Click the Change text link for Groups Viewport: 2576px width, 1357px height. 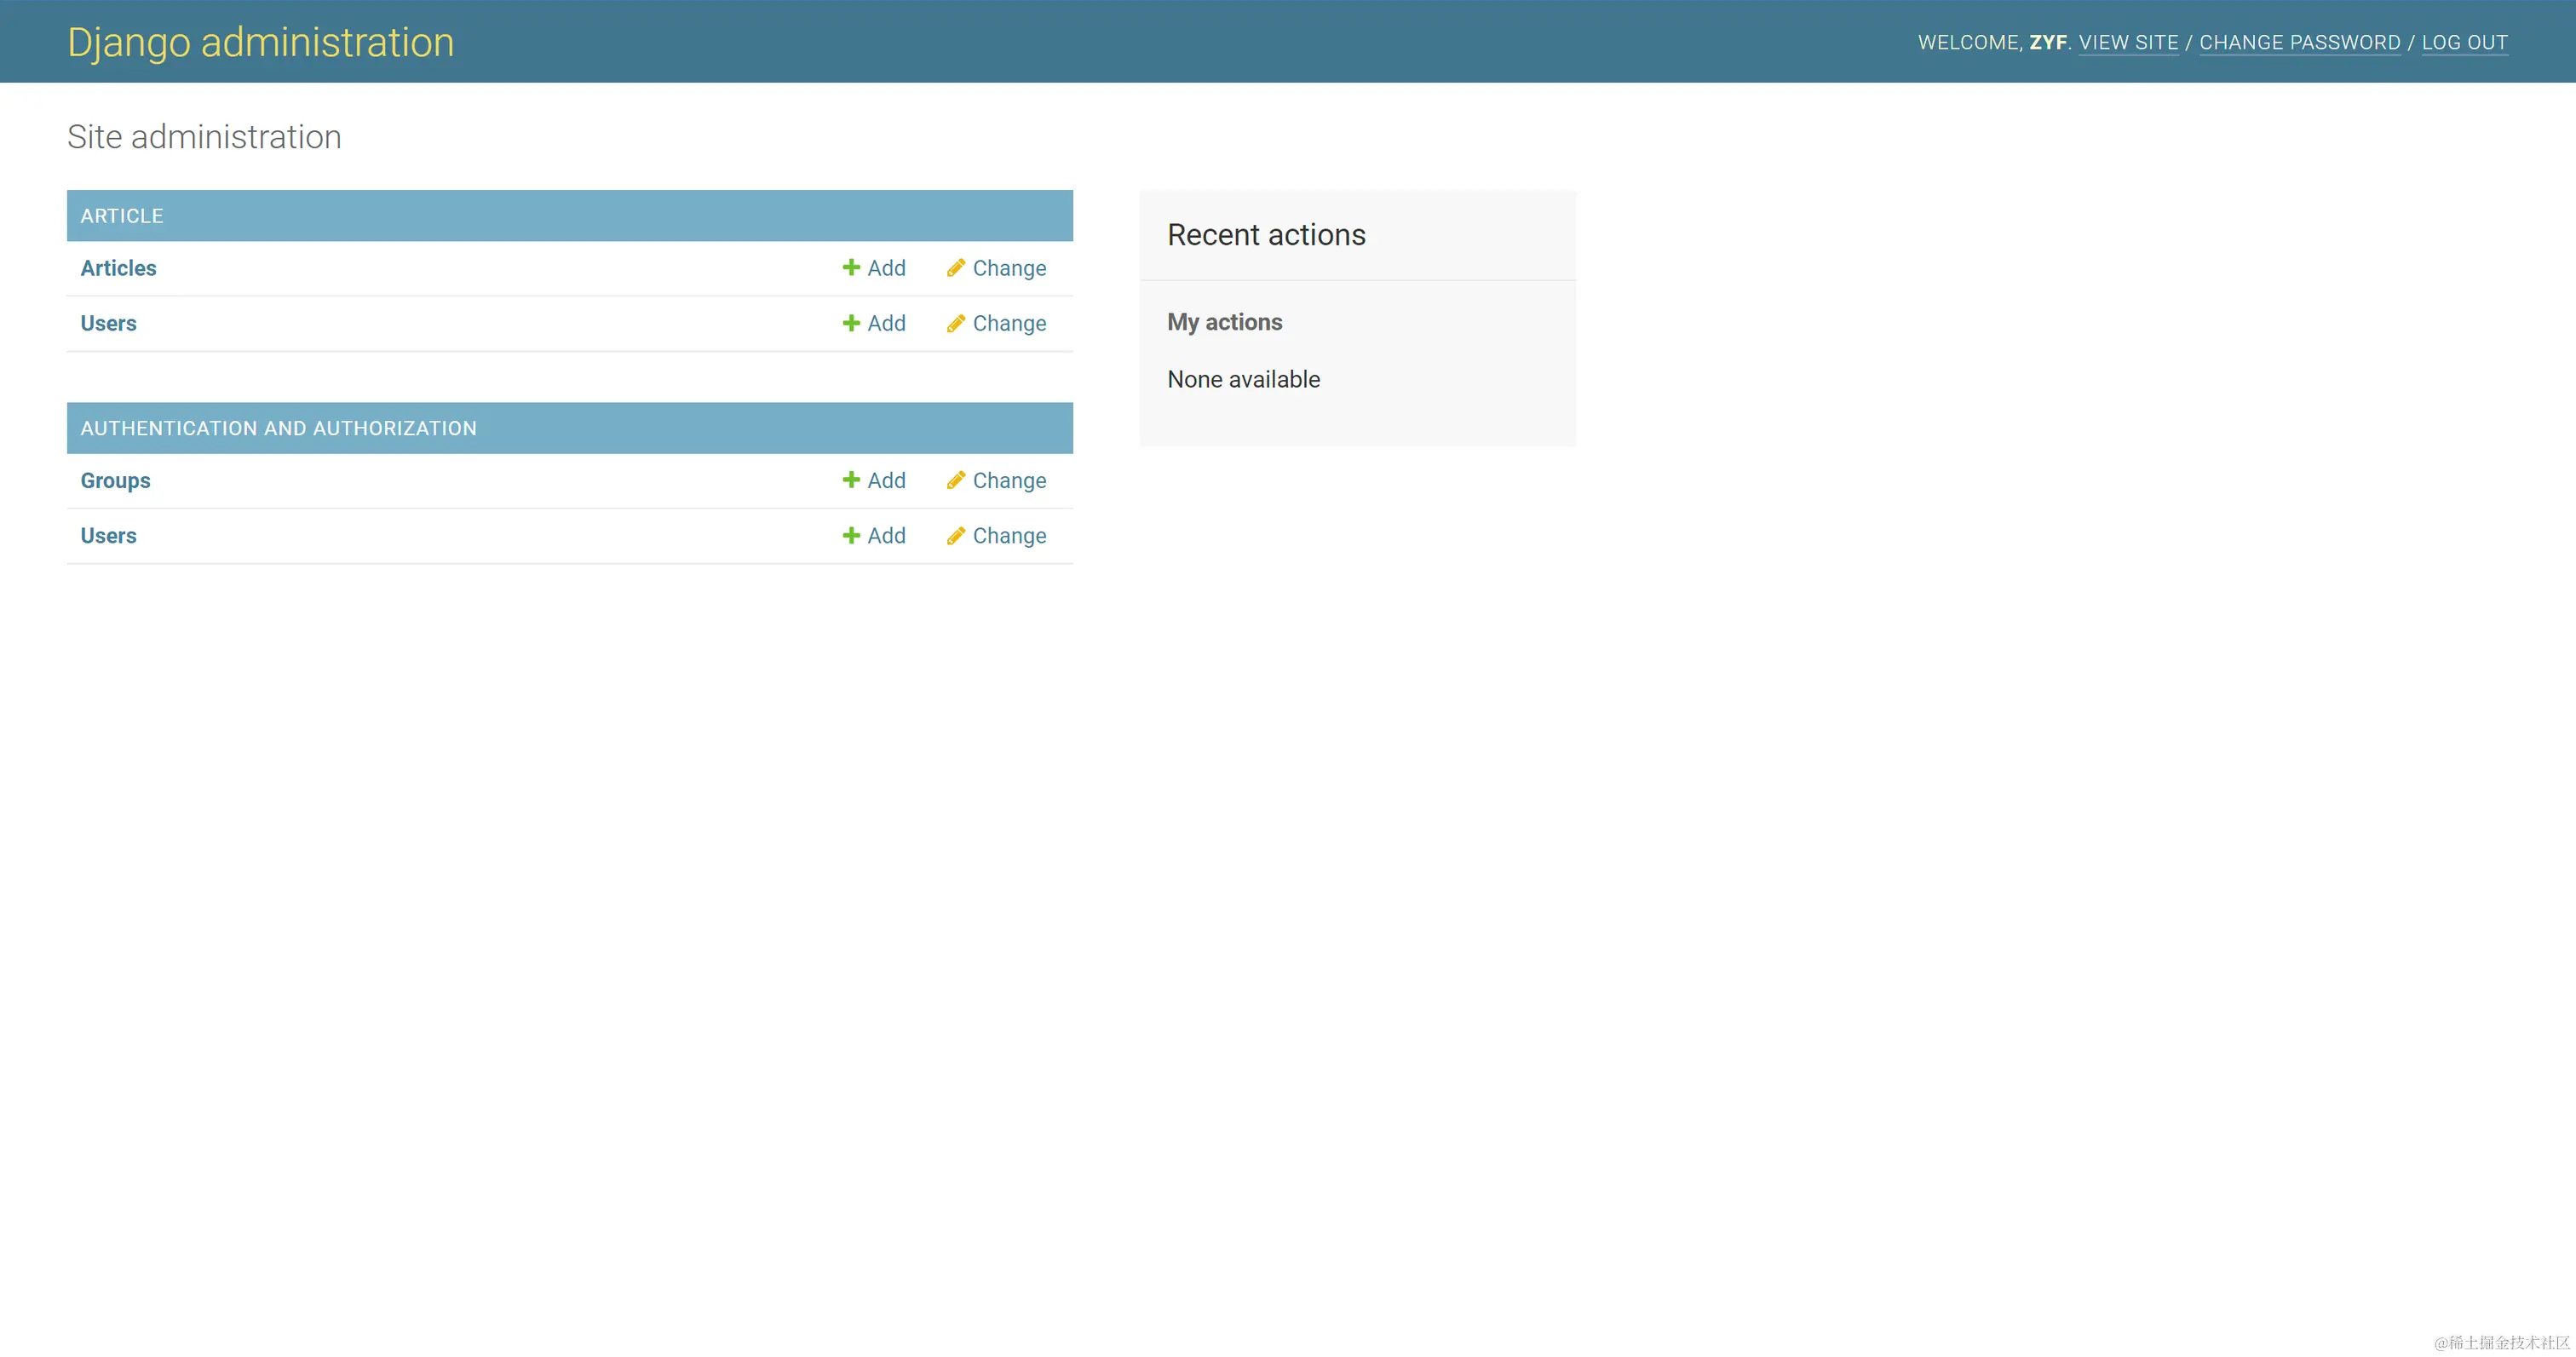(1009, 480)
